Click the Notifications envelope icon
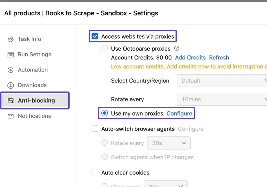 point(11,116)
